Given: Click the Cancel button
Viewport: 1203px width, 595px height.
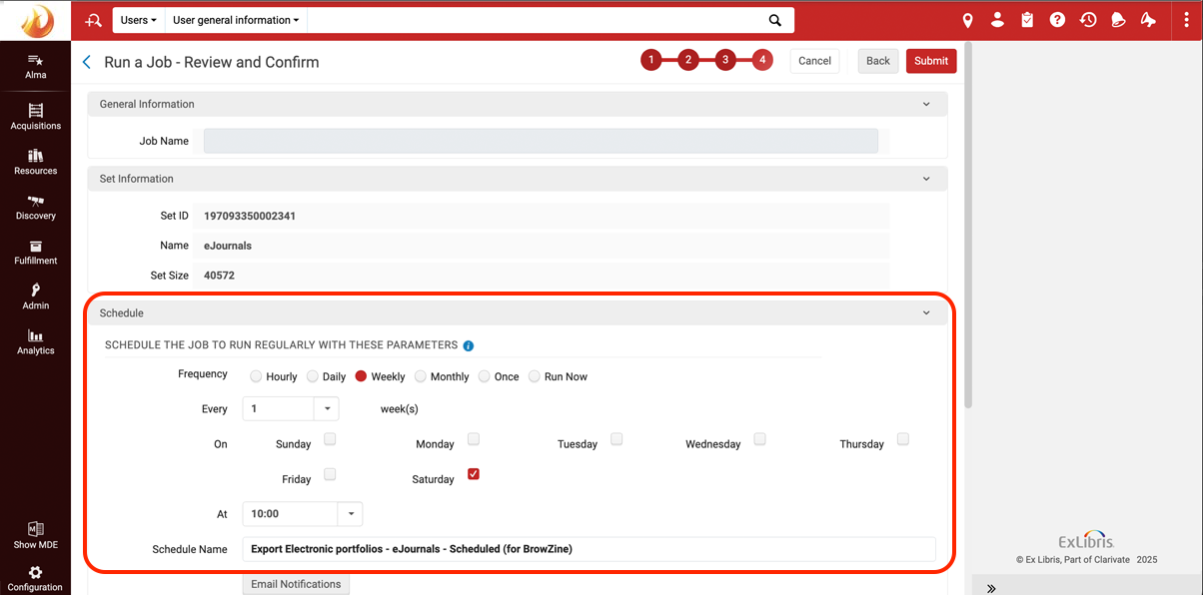Looking at the screenshot, I should coord(814,61).
